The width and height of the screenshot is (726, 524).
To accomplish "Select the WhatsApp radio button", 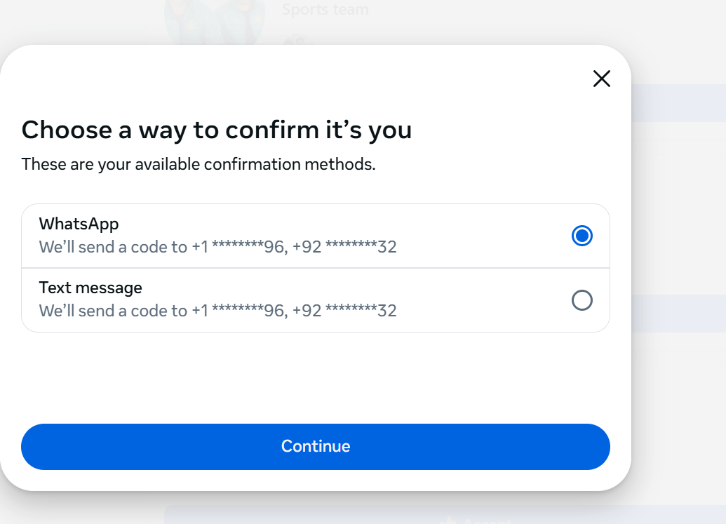I will [582, 236].
